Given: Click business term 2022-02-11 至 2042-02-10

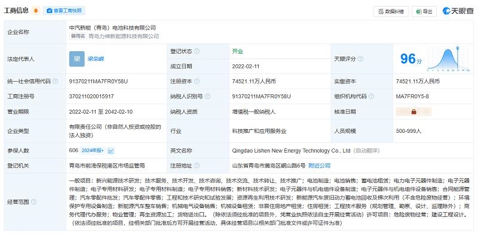Looking at the screenshot, I should [101, 111].
